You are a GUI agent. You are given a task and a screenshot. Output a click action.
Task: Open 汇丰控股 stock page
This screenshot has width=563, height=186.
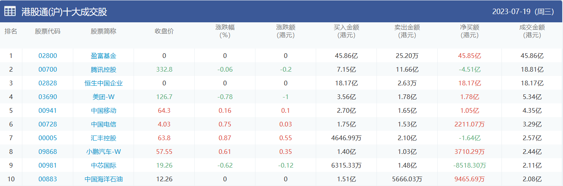click(x=103, y=138)
